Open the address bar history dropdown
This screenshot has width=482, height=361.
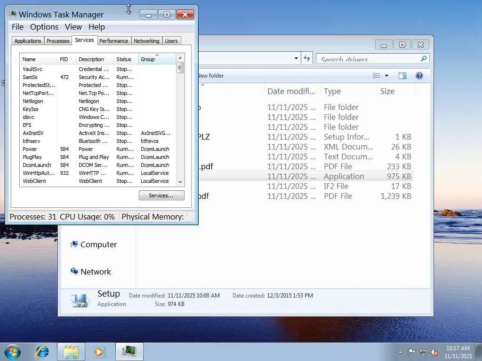296,58
